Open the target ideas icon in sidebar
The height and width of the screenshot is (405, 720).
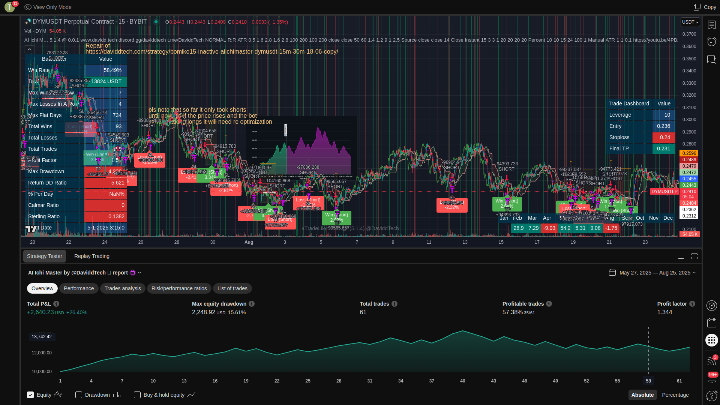click(x=711, y=306)
